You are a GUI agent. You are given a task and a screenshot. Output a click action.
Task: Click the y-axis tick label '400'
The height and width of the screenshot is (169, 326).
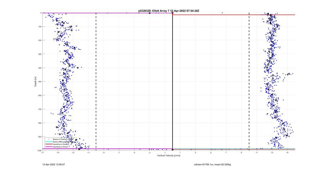pos(39,68)
